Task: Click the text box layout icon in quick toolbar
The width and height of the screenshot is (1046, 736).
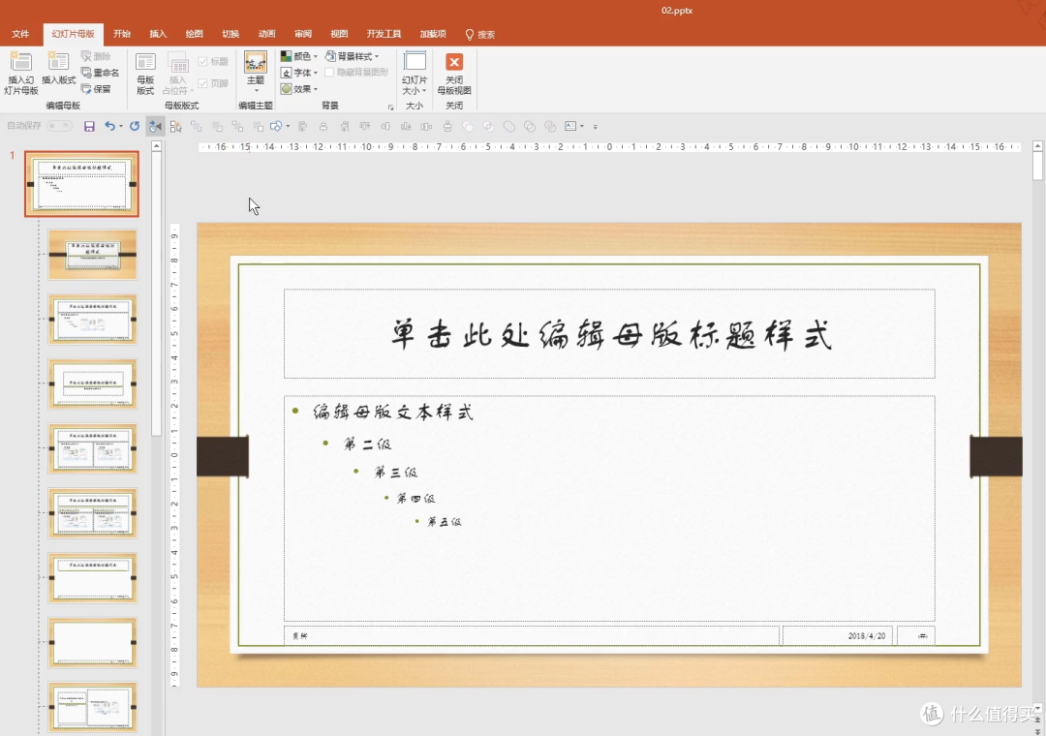Action: point(571,126)
